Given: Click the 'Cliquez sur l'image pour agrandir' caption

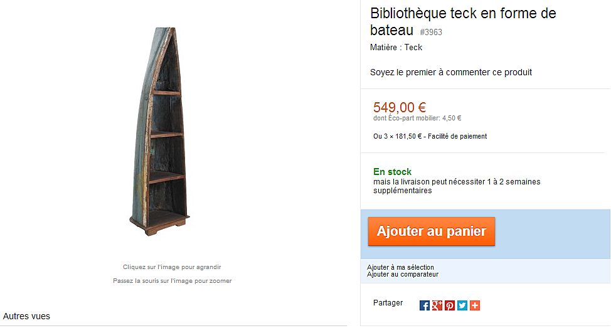Looking at the screenshot, I should tap(172, 267).
